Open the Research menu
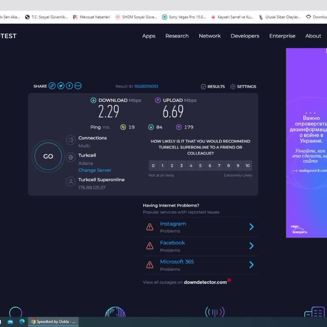 click(x=177, y=36)
